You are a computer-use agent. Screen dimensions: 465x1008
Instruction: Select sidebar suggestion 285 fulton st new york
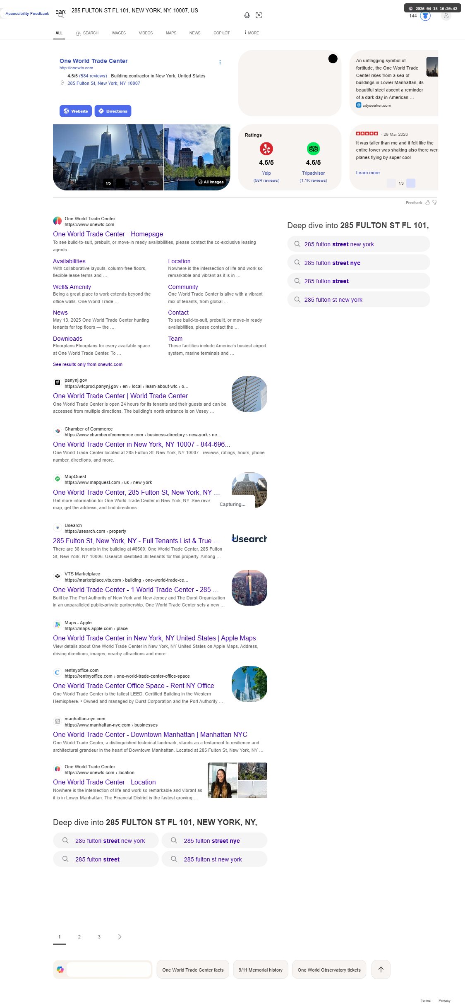pyautogui.click(x=359, y=299)
